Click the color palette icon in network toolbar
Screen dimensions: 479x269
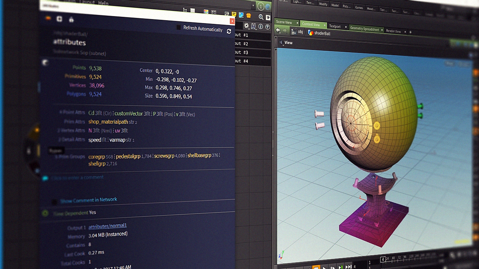206,12
